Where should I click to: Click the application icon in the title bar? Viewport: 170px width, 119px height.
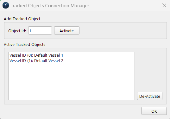click(x=6, y=5)
